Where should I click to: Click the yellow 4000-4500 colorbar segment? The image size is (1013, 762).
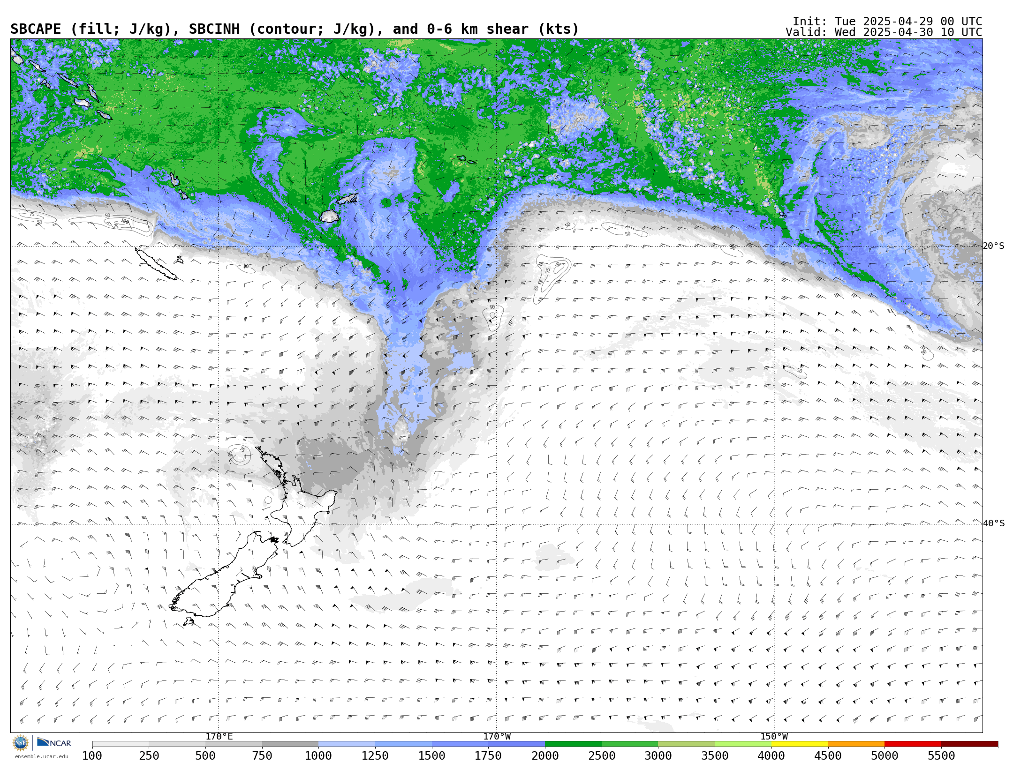pyautogui.click(x=800, y=744)
